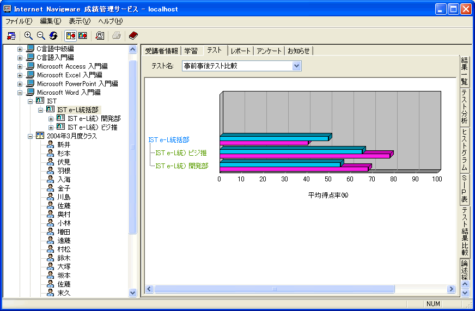Image resolution: width=475 pixels, height=311 pixels.
Task: Click computer icon beside C言語中級編
Action: point(30,48)
